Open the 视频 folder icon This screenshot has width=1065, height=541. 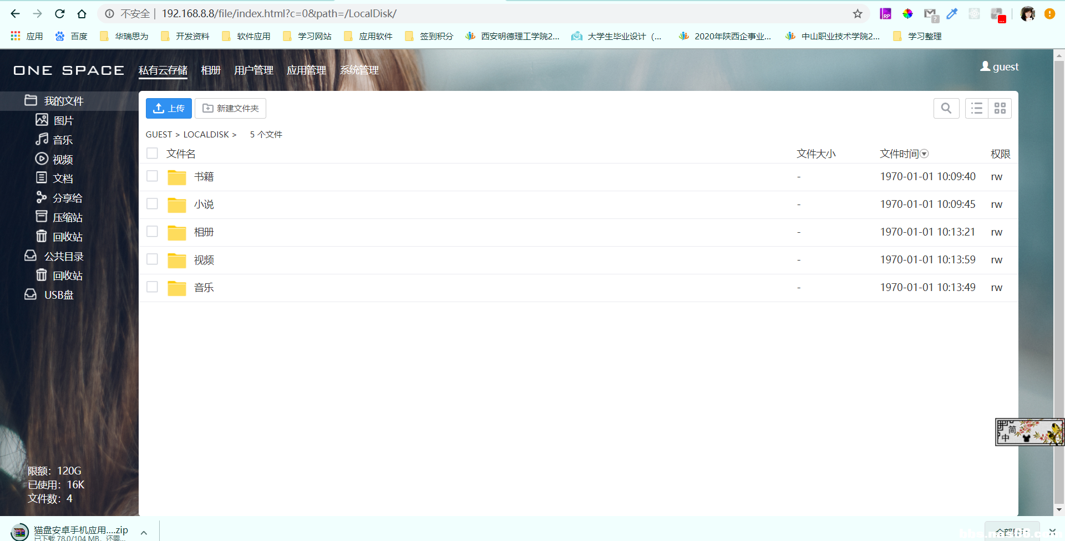coord(177,261)
